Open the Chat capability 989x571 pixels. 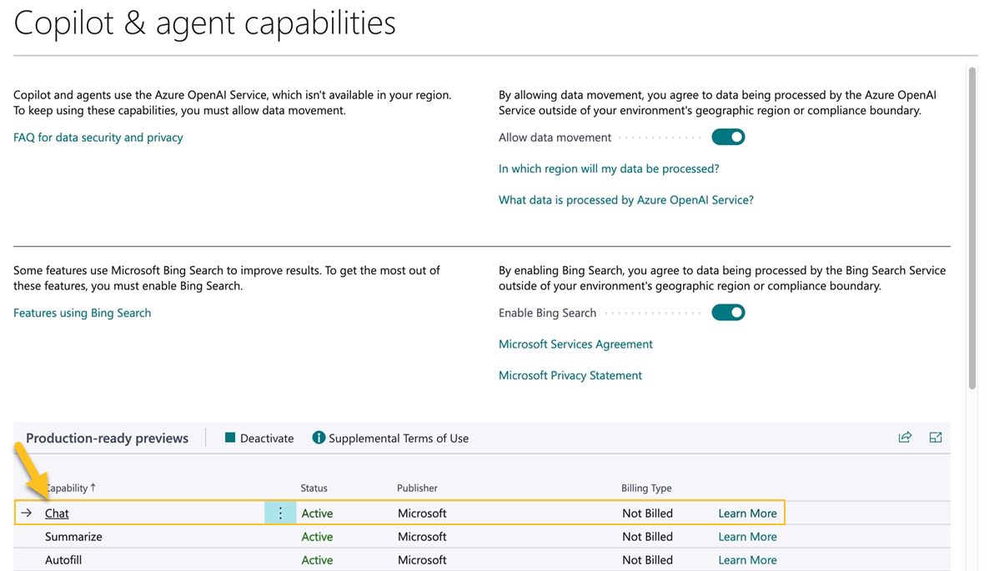(x=57, y=513)
